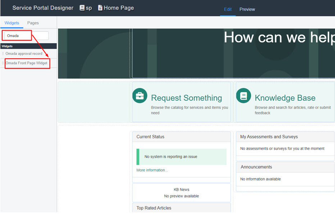
Task: Select the Edit mode tab
Action: click(228, 9)
